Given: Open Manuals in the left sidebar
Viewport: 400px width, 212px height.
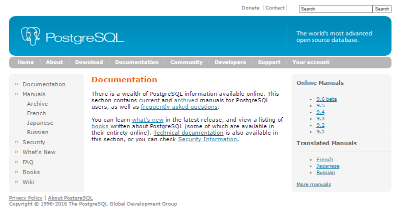Looking at the screenshot, I should point(34,94).
